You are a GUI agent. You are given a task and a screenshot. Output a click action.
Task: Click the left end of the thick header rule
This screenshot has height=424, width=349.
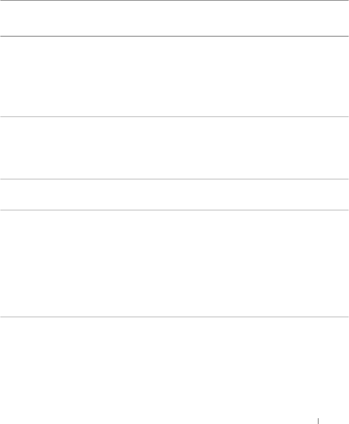2,36
